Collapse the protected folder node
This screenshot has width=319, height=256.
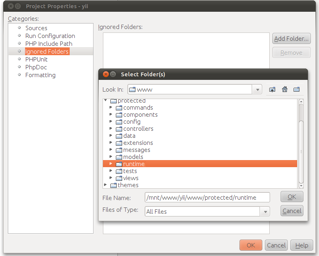point(106,101)
